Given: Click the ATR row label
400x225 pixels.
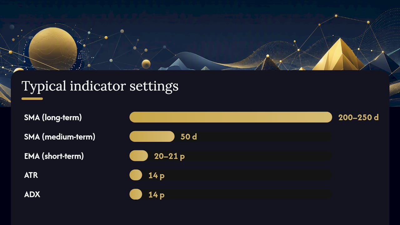Looking at the screenshot, I should 31,175.
